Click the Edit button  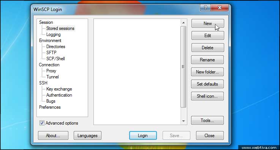(x=208, y=36)
